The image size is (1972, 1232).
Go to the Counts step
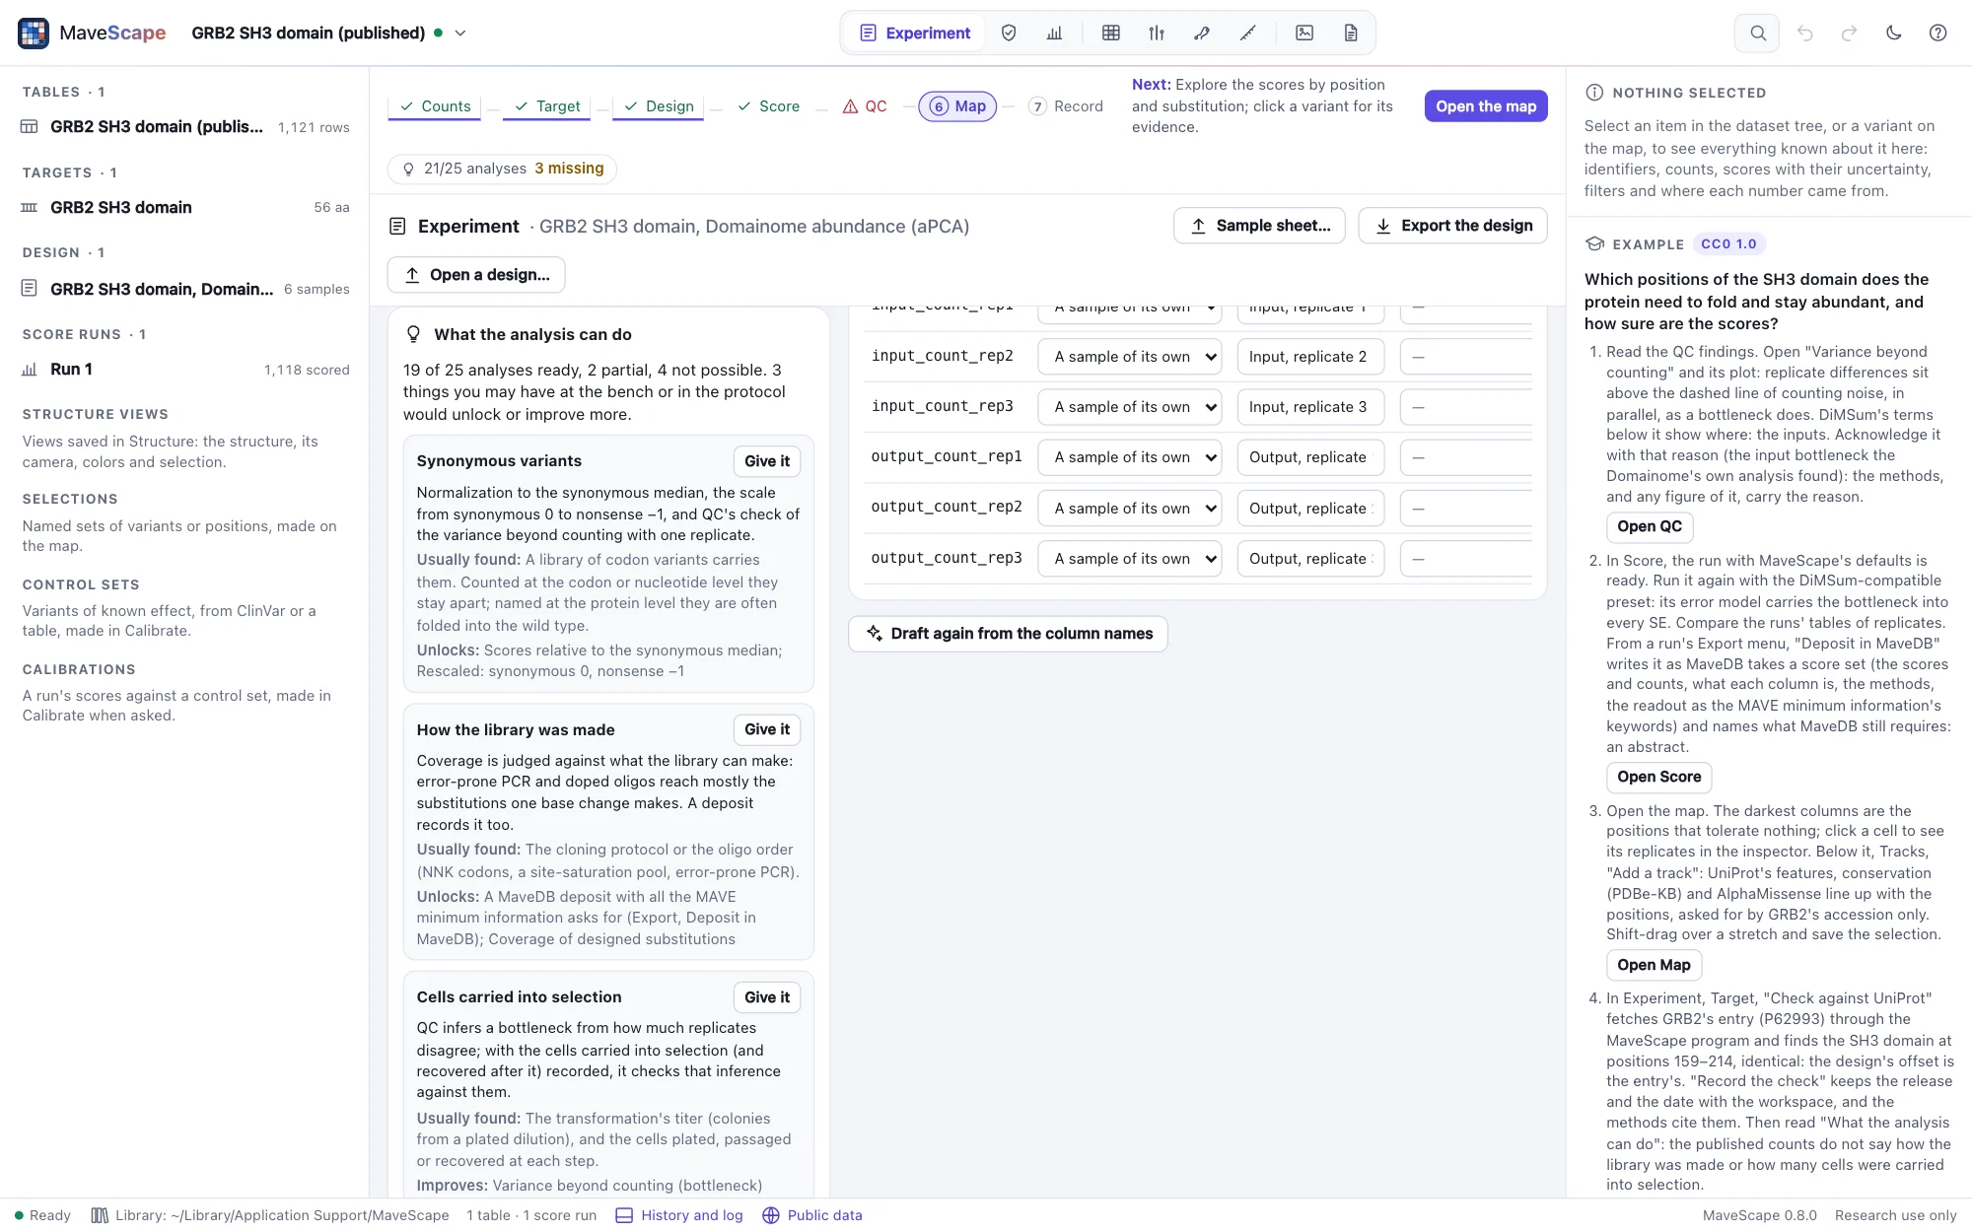pyautogui.click(x=435, y=106)
